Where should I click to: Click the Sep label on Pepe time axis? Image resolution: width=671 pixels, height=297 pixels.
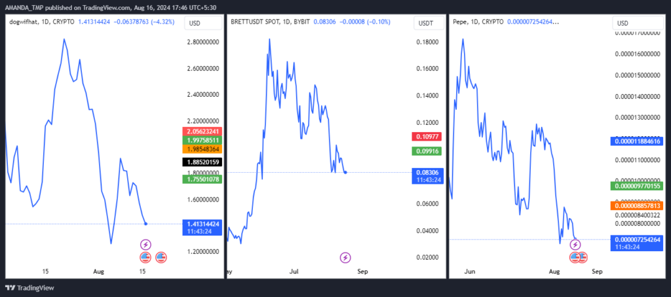pyautogui.click(x=597, y=271)
